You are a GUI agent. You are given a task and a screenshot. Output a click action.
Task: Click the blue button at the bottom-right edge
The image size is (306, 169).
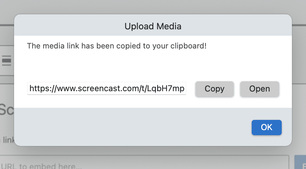point(300,163)
